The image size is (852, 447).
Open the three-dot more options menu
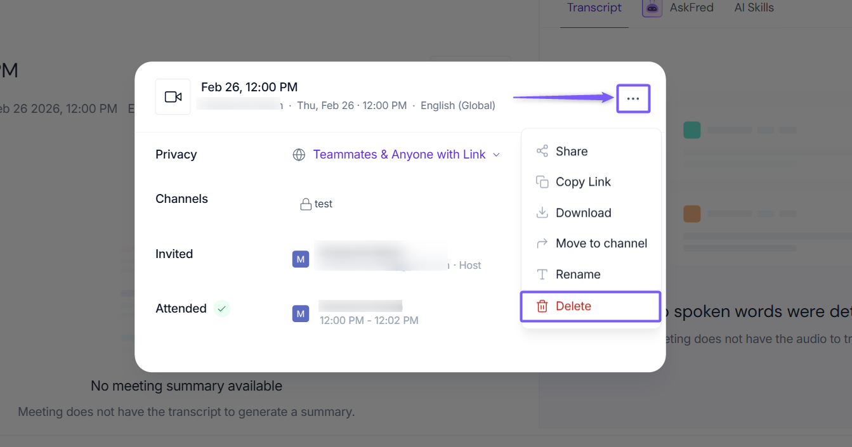(633, 99)
